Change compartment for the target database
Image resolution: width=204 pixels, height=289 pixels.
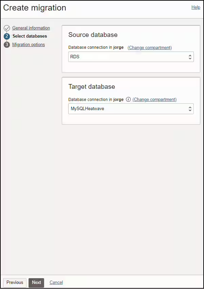[154, 99]
